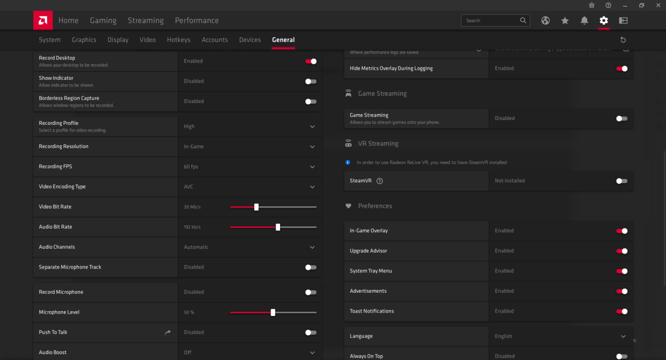Turn off Toast Notifications toggle

click(x=622, y=311)
